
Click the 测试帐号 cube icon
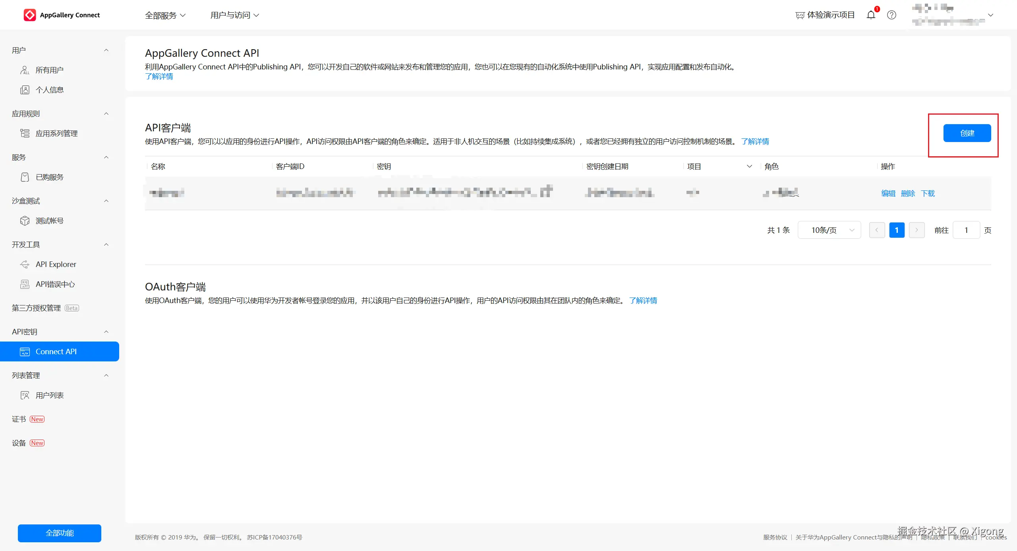pyautogui.click(x=25, y=221)
